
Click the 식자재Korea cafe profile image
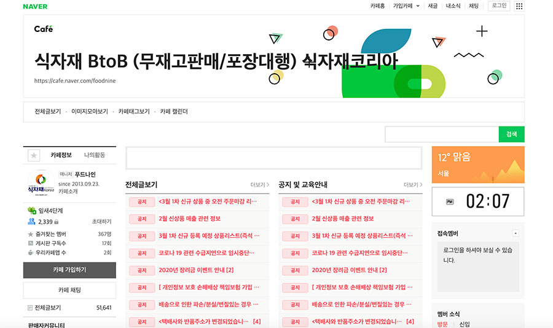click(x=41, y=182)
